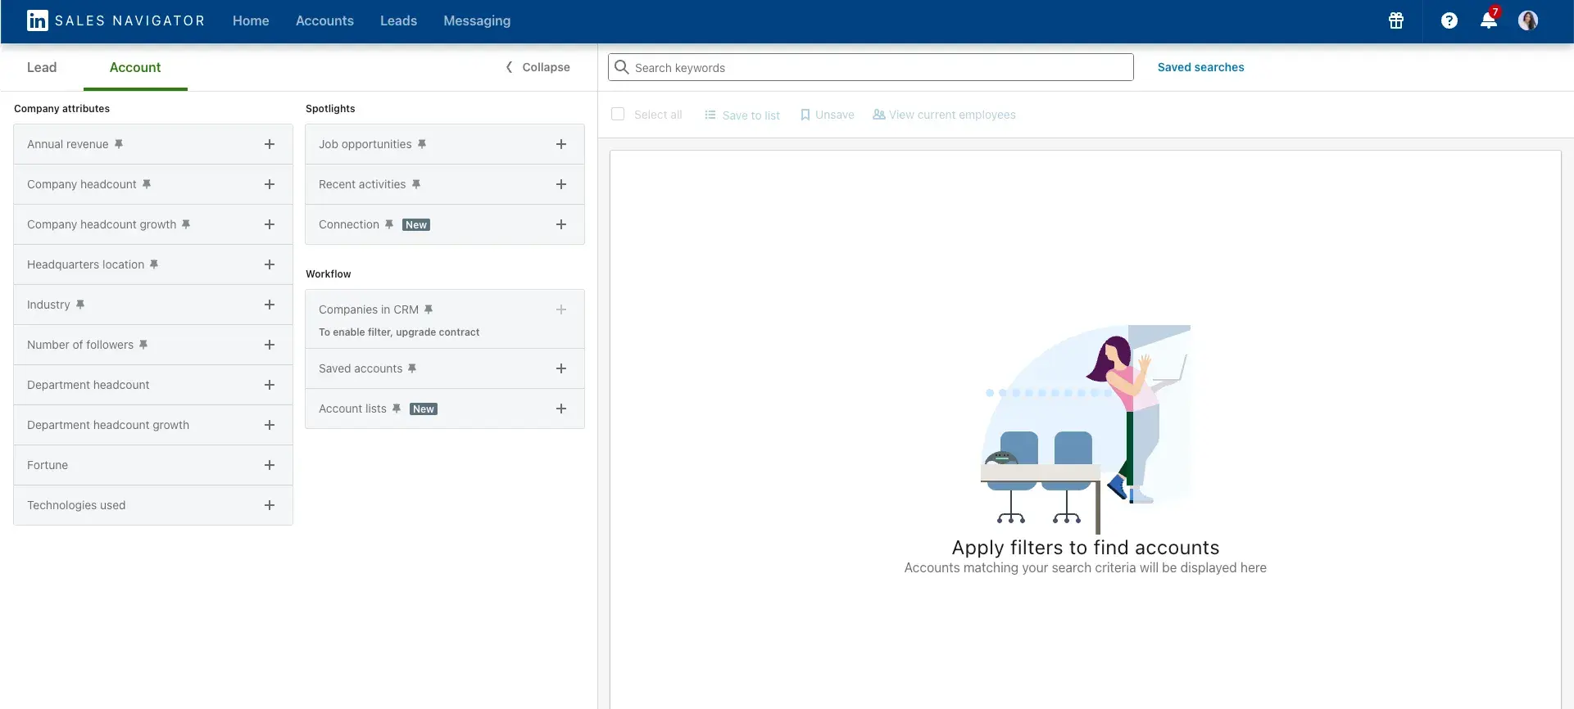Viewport: 1574px width, 709px height.
Task: Open Saved searches link
Action: coord(1200,67)
